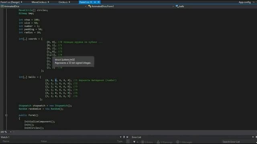Click the line 'int radius = 10;'
Image resolution: width=257 pixels, height=144 pixels.
pos(30,32)
